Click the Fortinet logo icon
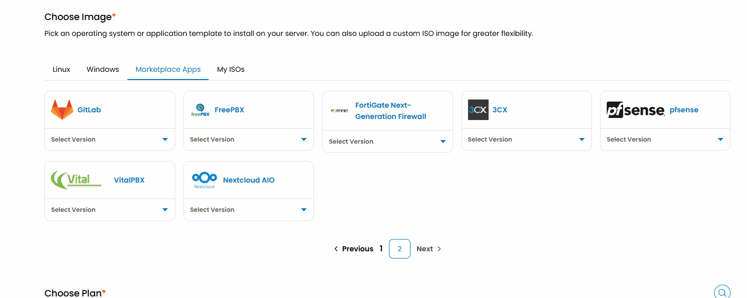 tap(340, 111)
